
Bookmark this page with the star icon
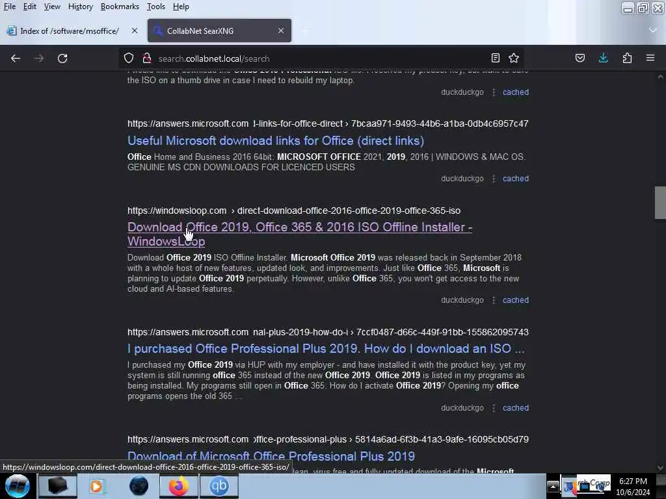pyautogui.click(x=514, y=58)
